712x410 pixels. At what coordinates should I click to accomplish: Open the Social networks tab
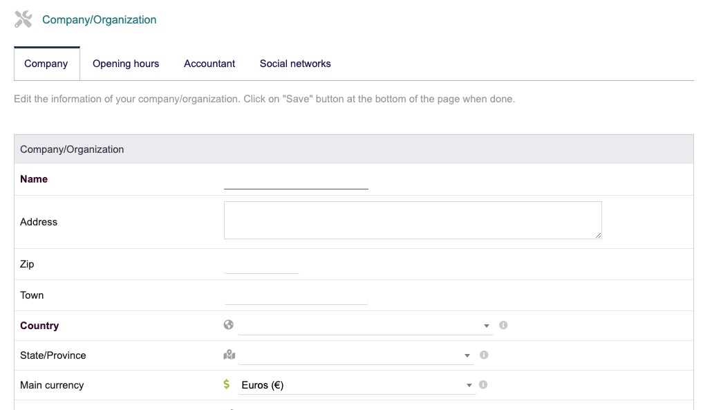tap(295, 63)
